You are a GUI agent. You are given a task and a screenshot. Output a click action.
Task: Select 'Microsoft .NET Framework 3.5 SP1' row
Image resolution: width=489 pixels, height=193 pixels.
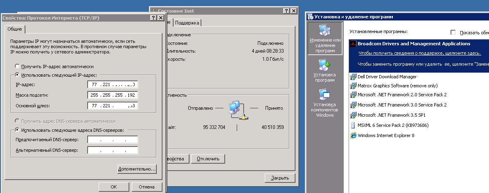pos(391,115)
